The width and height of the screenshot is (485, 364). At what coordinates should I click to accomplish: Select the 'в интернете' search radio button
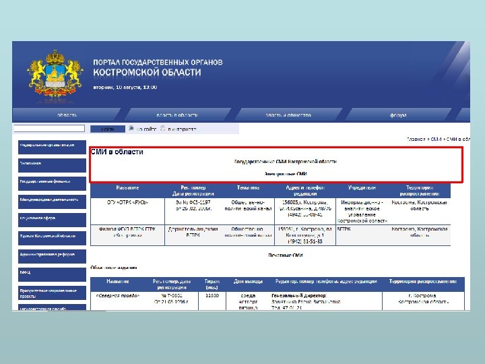coord(163,128)
